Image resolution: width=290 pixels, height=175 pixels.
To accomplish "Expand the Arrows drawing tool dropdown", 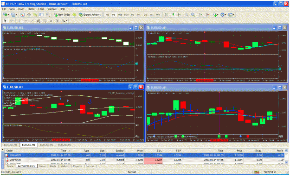I will pos(66,21).
